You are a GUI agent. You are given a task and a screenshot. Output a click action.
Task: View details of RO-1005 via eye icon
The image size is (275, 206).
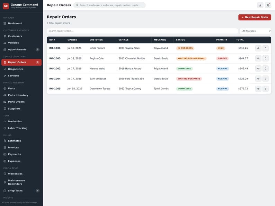(258, 89)
